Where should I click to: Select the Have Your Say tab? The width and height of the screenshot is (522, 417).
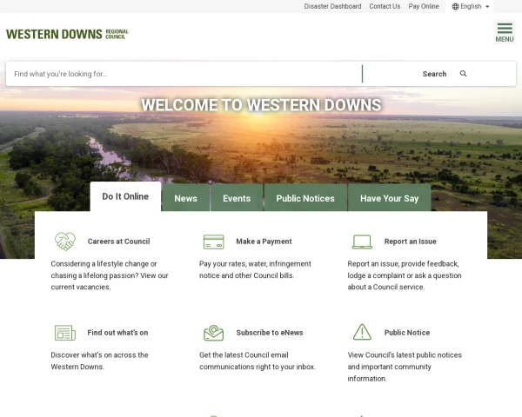click(x=389, y=198)
